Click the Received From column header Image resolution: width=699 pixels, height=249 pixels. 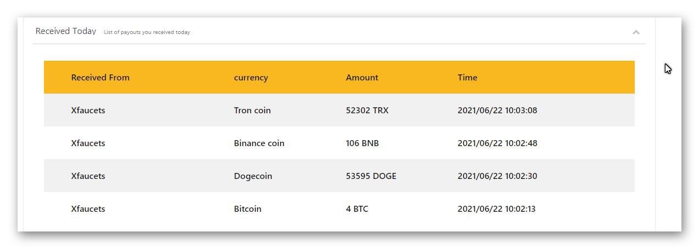[100, 78]
